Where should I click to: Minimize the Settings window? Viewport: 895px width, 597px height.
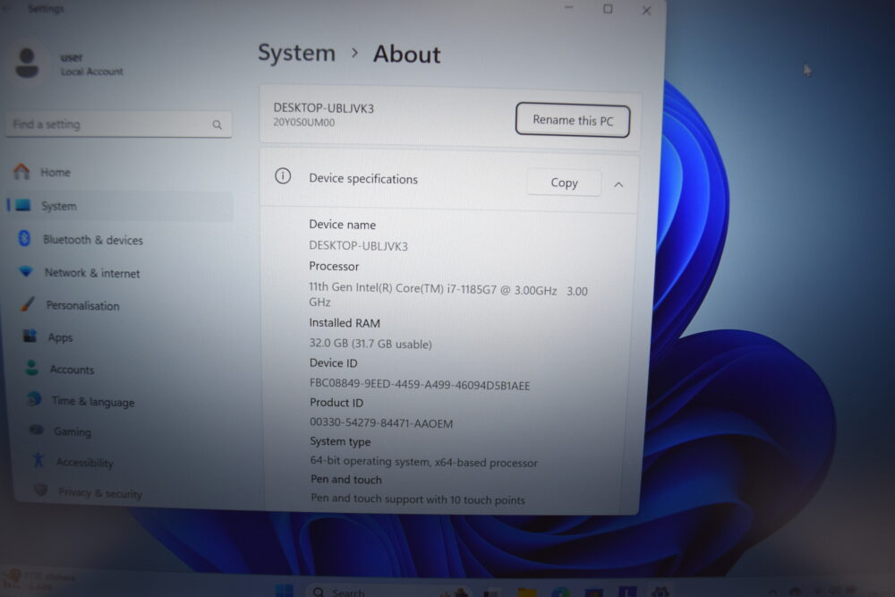(x=568, y=7)
